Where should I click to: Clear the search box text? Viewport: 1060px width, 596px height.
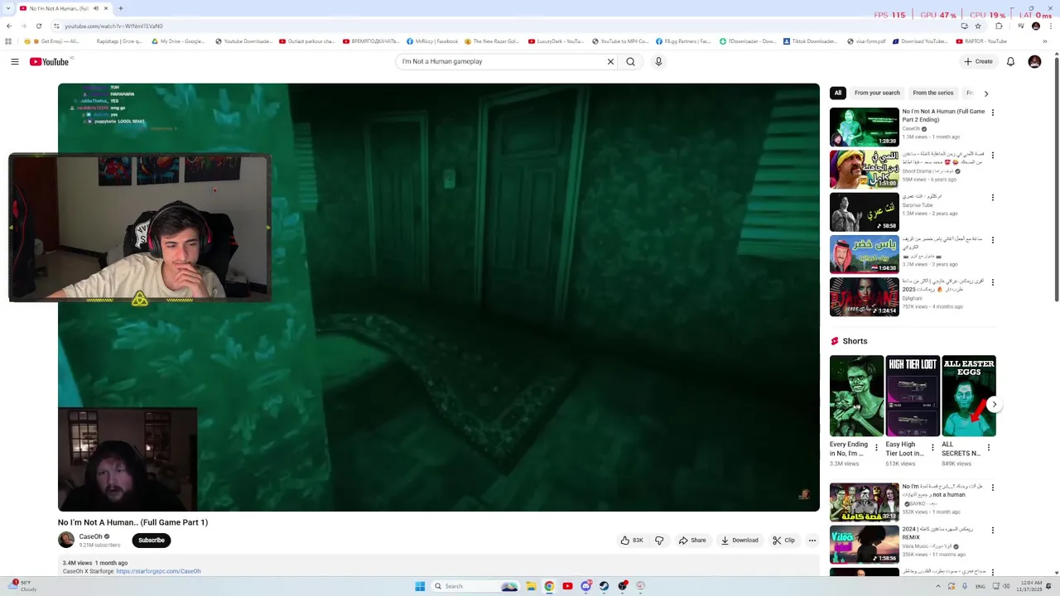point(610,61)
